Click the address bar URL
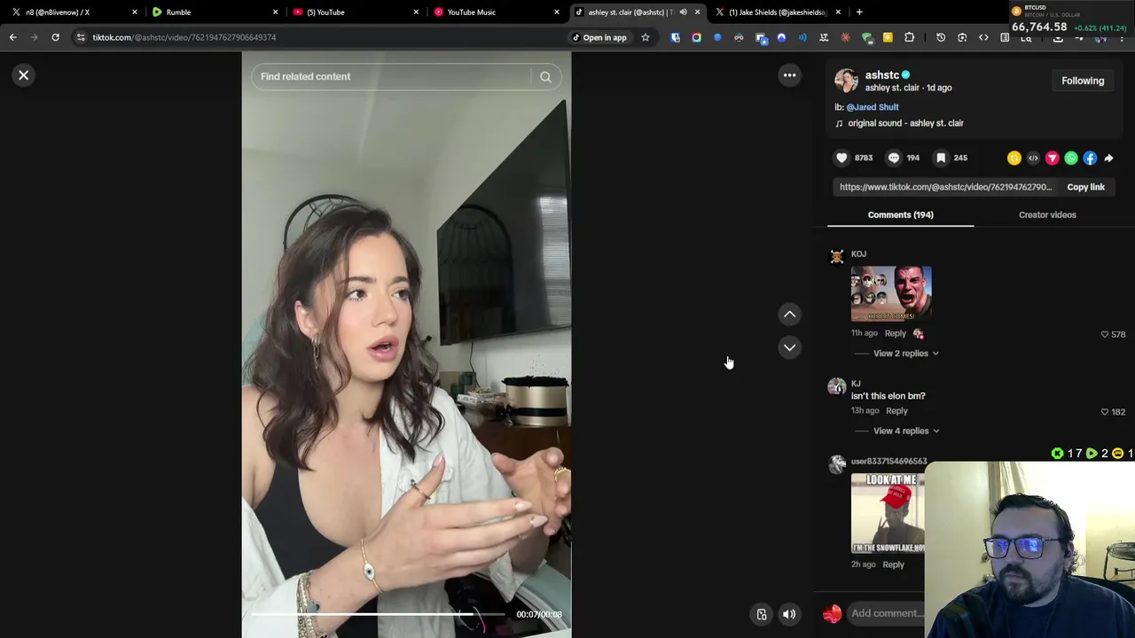This screenshot has width=1135, height=638. tap(184, 37)
